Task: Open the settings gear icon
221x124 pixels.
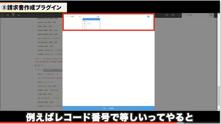Action: [x=167, y=15]
